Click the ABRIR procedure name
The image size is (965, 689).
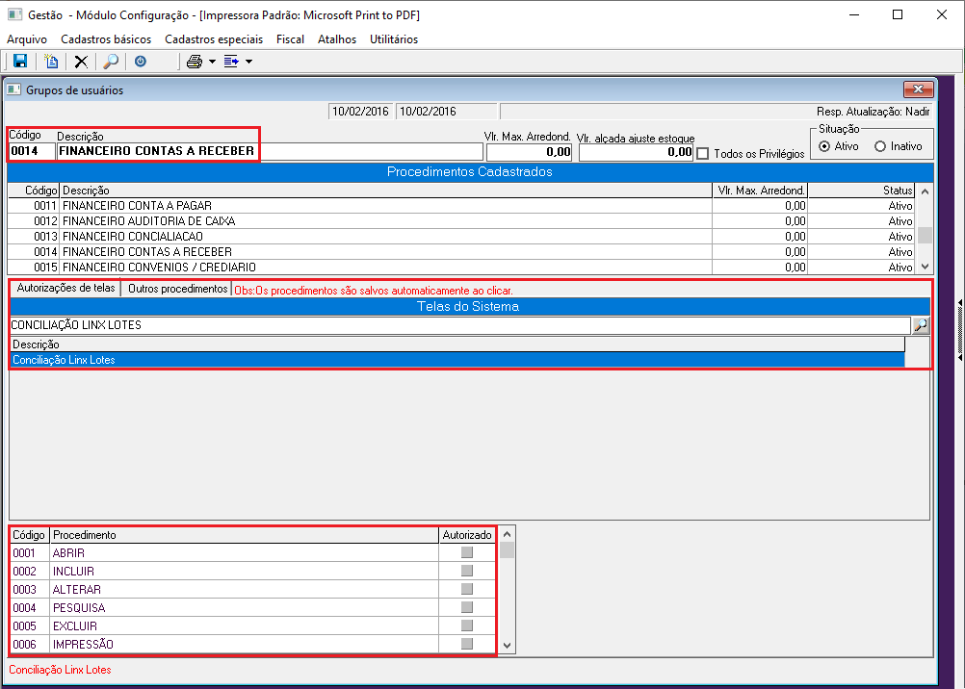68,553
